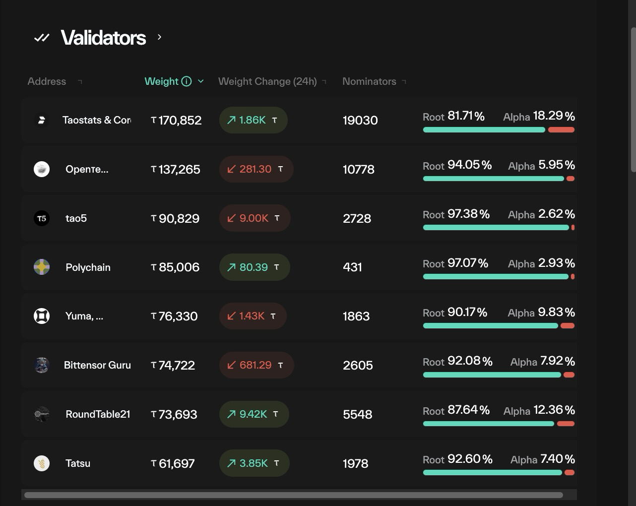Open Opentensor validator name link
Screen dimensions: 636x506
point(87,169)
